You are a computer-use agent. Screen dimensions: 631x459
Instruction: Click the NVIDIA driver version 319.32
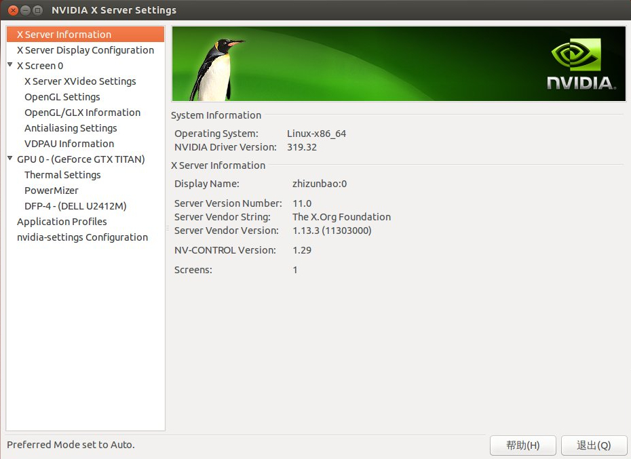coord(302,147)
